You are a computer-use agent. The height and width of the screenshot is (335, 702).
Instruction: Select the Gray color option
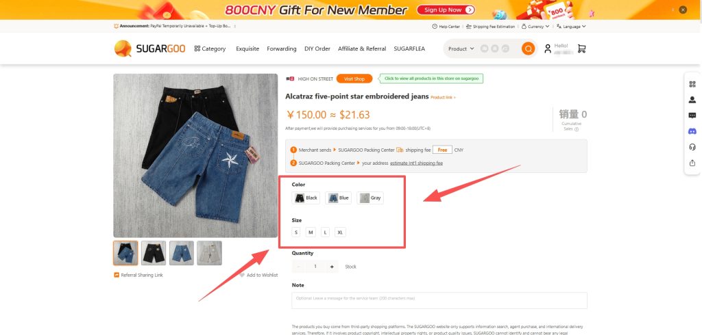(370, 198)
